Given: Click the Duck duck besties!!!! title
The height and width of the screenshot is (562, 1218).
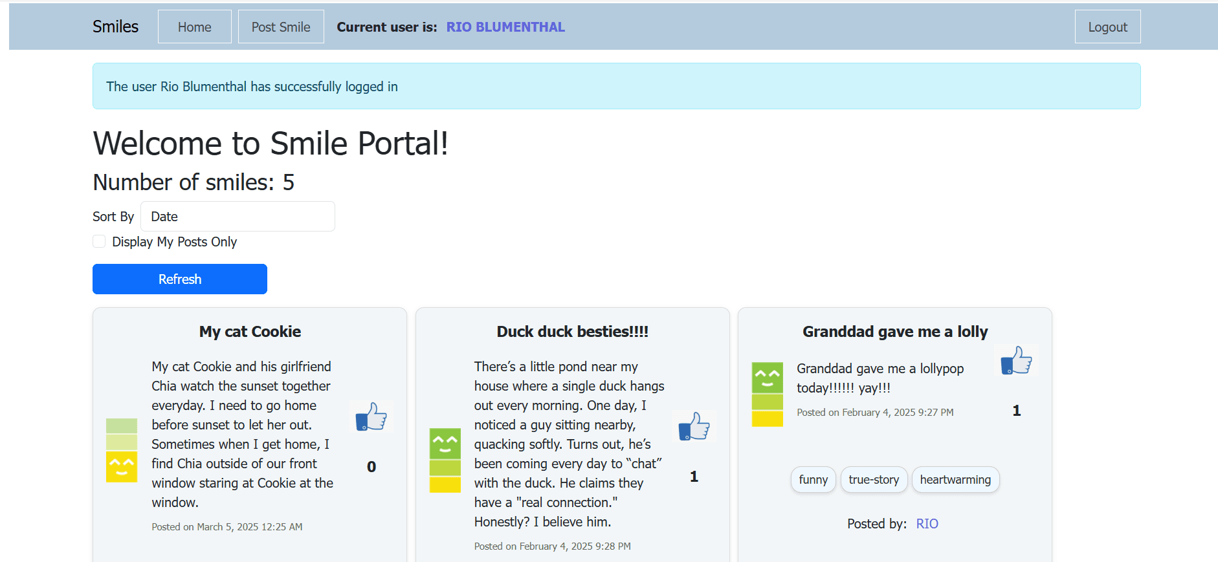Looking at the screenshot, I should click(x=573, y=332).
